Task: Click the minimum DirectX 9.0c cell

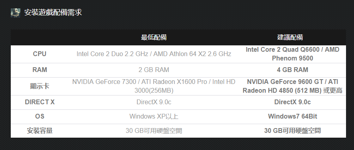Action: [x=154, y=102]
